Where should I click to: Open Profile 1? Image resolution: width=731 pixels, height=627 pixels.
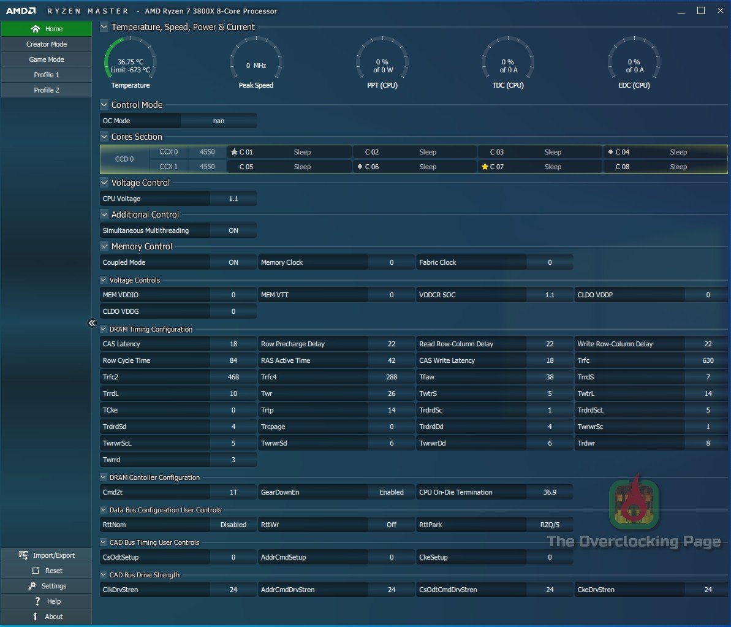pyautogui.click(x=47, y=75)
